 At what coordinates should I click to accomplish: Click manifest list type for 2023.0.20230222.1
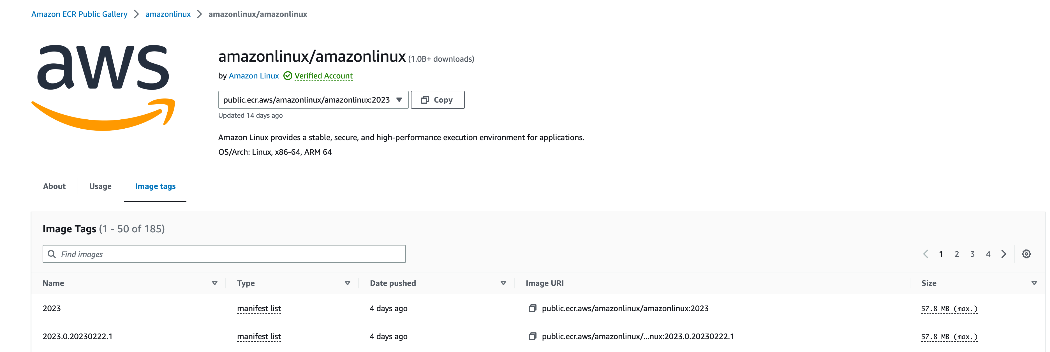coord(259,337)
